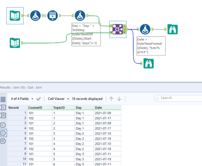Click the results Search field

tap(178, 98)
